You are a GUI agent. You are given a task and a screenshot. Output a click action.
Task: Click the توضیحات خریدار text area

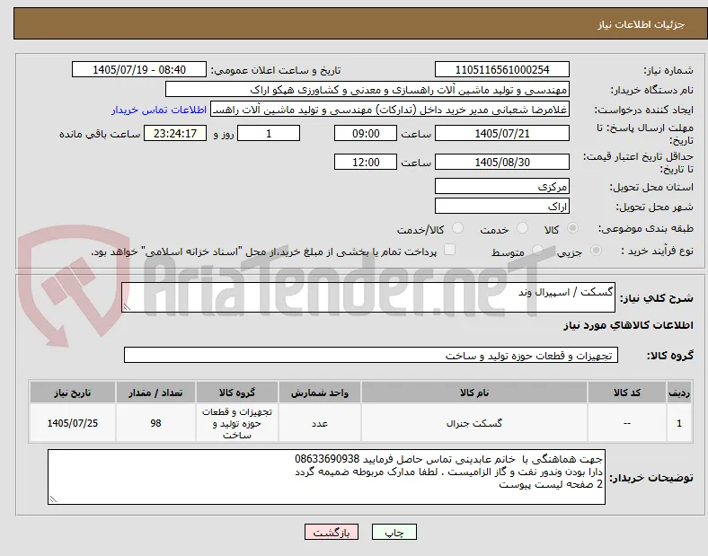click(x=326, y=477)
